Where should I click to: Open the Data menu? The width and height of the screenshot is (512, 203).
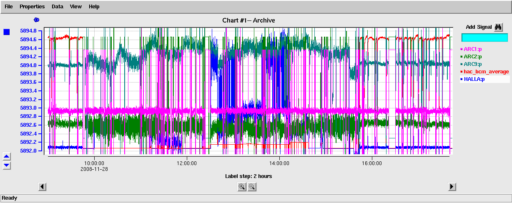click(58, 7)
